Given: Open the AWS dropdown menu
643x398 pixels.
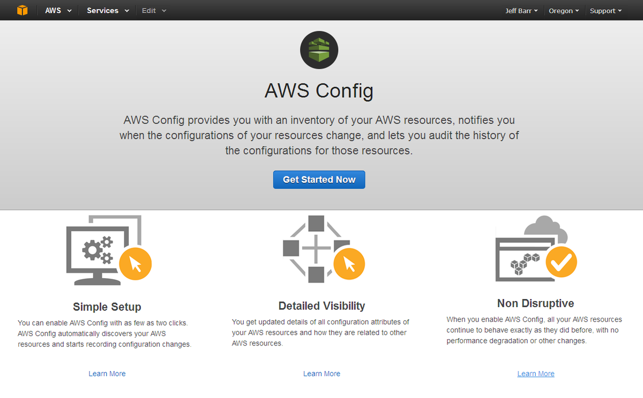Looking at the screenshot, I should click(58, 10).
